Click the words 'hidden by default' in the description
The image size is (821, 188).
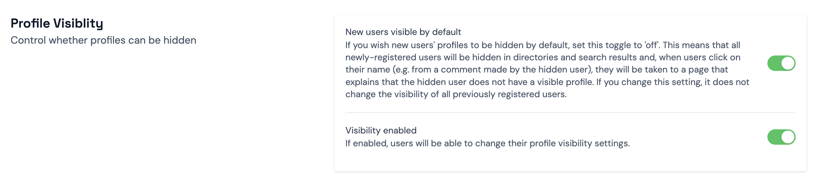531,45
